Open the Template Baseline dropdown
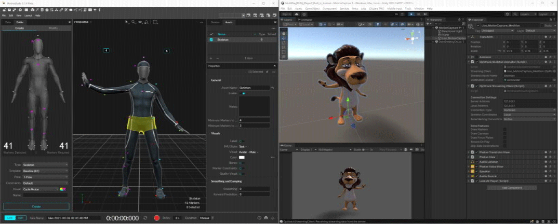558x224 pixels. point(45,171)
